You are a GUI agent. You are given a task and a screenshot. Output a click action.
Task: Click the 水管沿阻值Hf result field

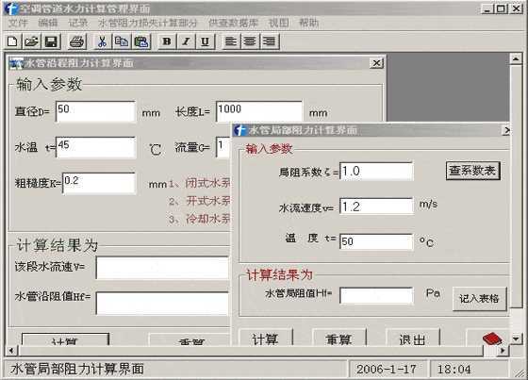tap(163, 304)
